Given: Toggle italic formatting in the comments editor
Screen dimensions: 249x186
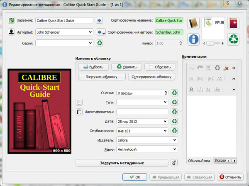Looking at the screenshot, I should click(x=199, y=89).
